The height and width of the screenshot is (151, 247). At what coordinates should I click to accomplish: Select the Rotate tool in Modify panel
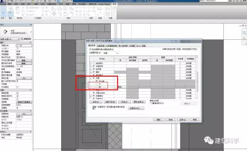click(65, 14)
